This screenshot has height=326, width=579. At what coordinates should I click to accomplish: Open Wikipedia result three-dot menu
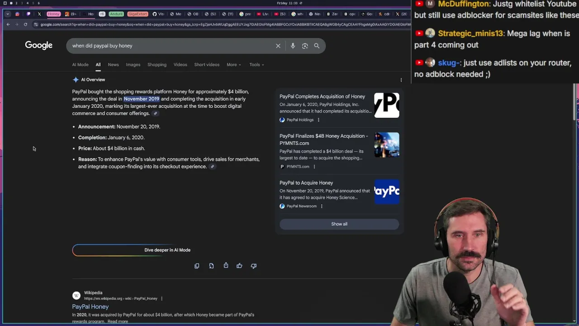[x=161, y=298]
